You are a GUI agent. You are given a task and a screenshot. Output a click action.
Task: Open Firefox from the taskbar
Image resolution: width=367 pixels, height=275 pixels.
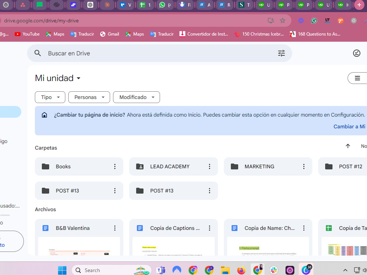[241, 270]
